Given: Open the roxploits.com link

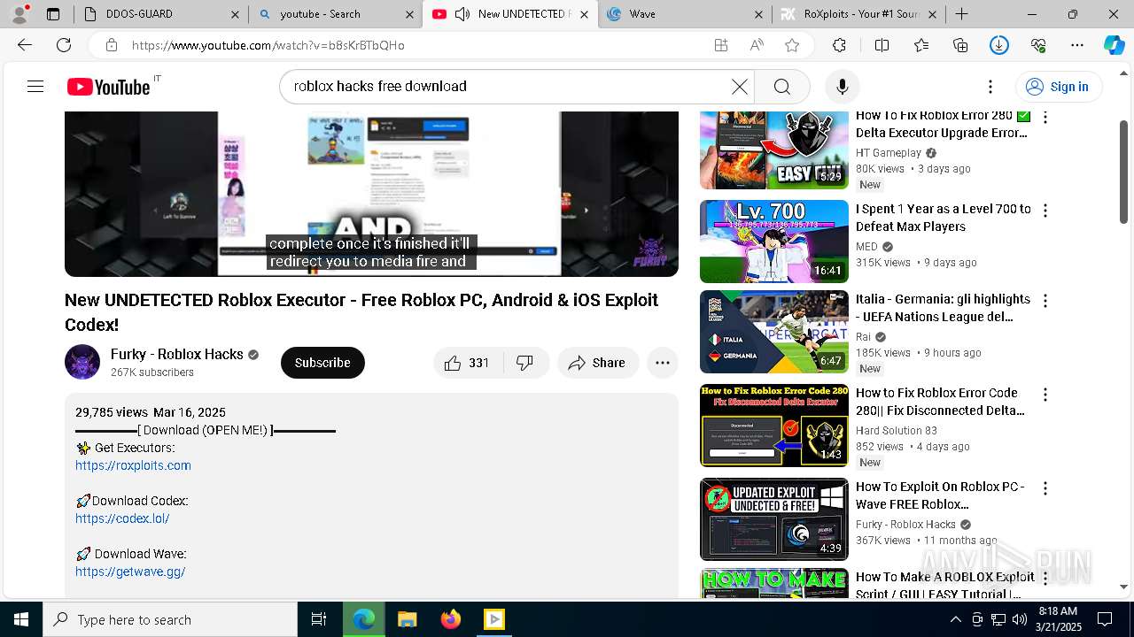Looking at the screenshot, I should (133, 465).
